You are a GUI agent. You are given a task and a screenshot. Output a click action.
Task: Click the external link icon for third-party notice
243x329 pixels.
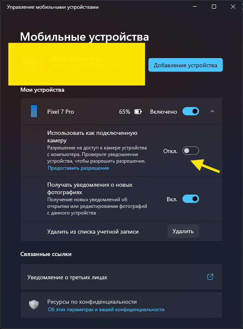(210, 277)
